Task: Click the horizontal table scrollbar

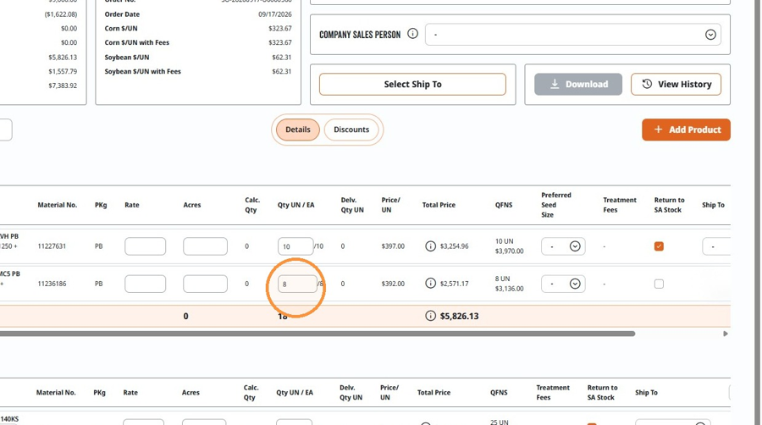Action: (317, 334)
